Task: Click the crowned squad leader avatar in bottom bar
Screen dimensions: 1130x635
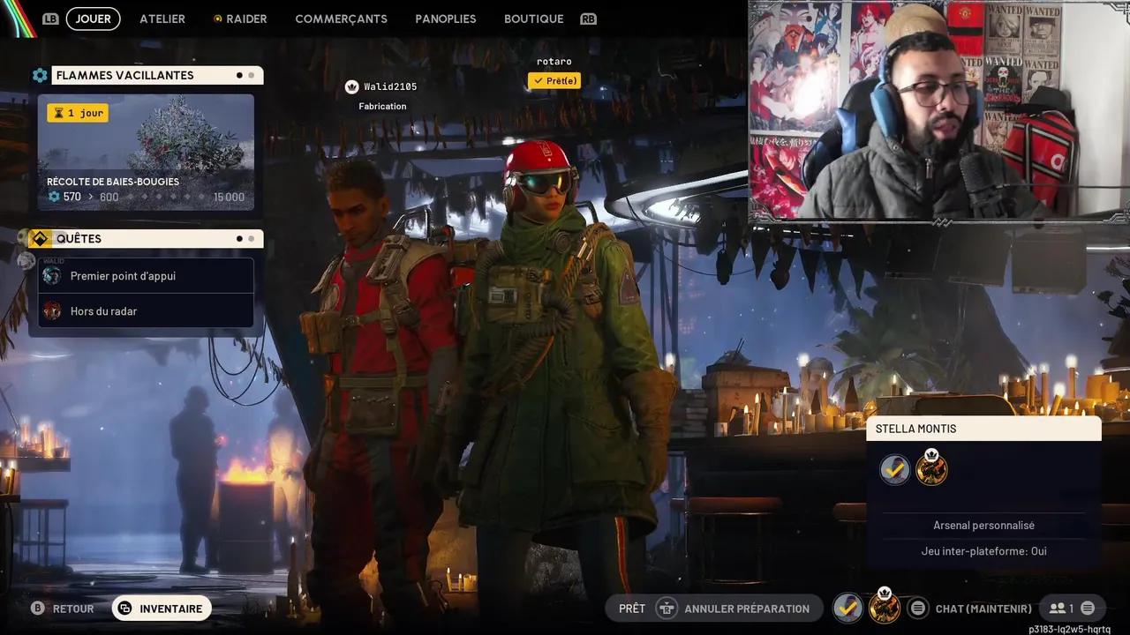Action: [885, 607]
